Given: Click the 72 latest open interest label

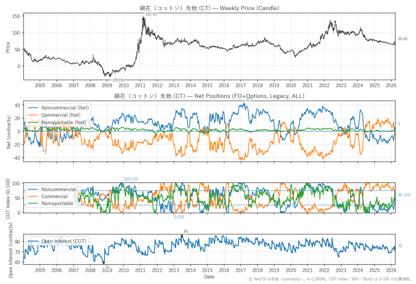Looking at the screenshot, I should [x=400, y=246].
